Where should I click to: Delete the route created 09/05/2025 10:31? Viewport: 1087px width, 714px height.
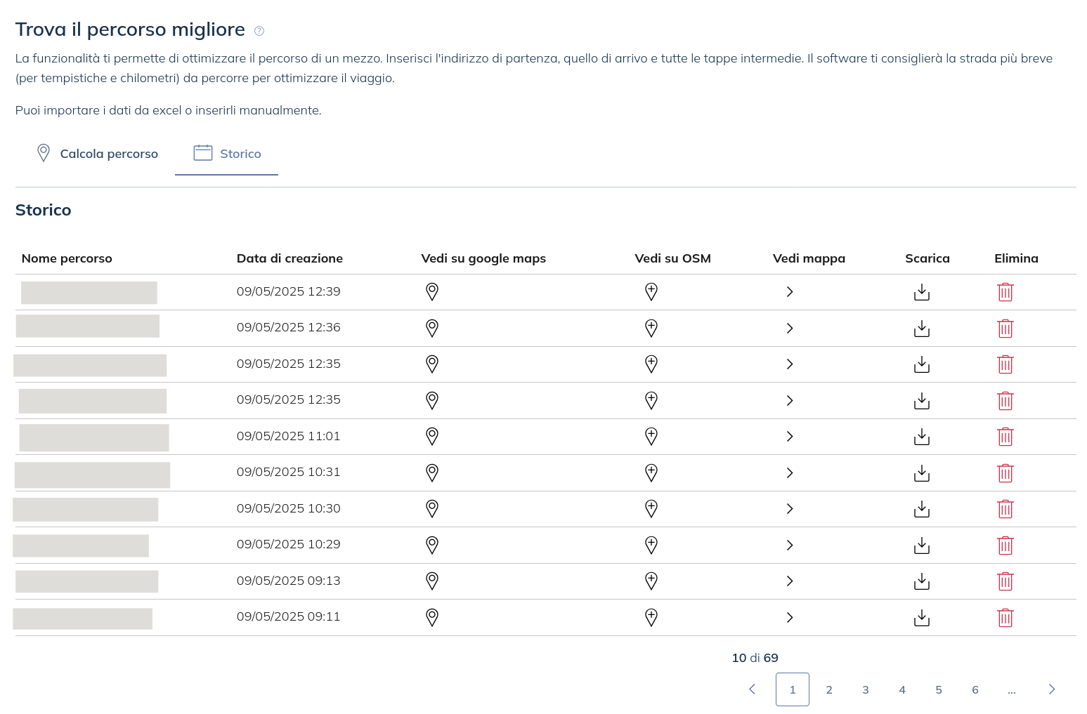(1005, 473)
